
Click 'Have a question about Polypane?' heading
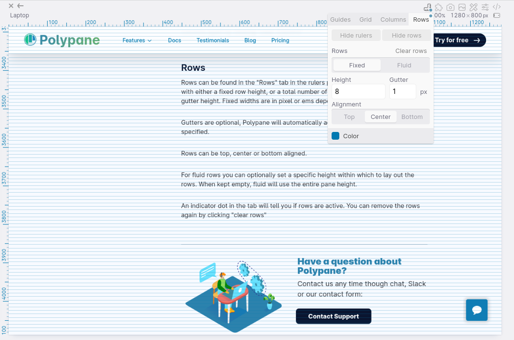349,266
